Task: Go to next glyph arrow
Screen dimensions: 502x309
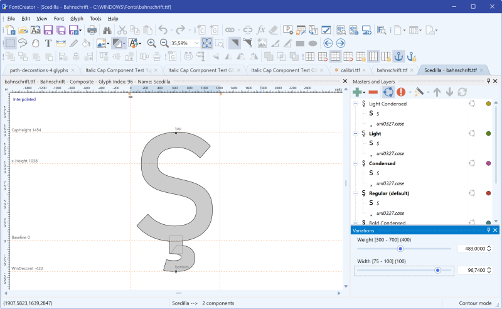Action: click(x=341, y=43)
